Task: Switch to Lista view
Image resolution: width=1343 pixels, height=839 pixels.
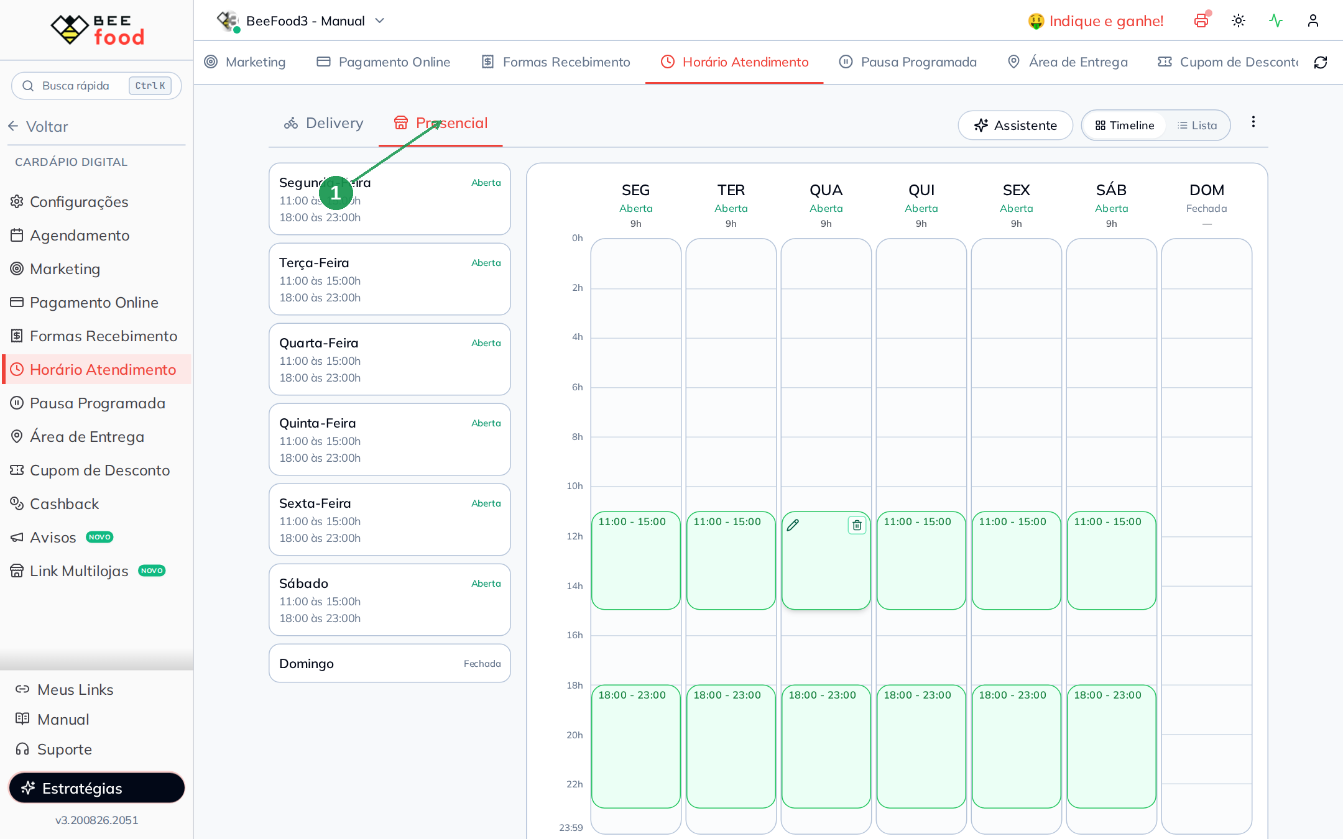Action: 1197,126
